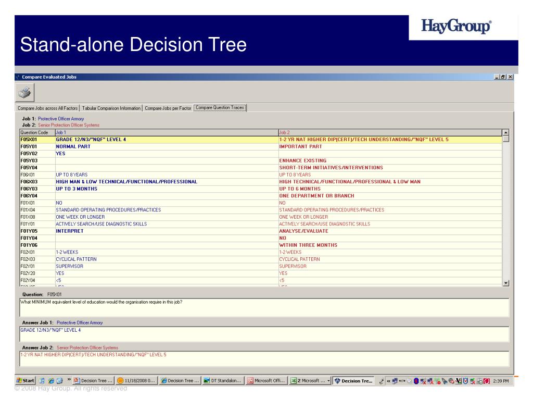Click inside the Question text box

coord(264,307)
